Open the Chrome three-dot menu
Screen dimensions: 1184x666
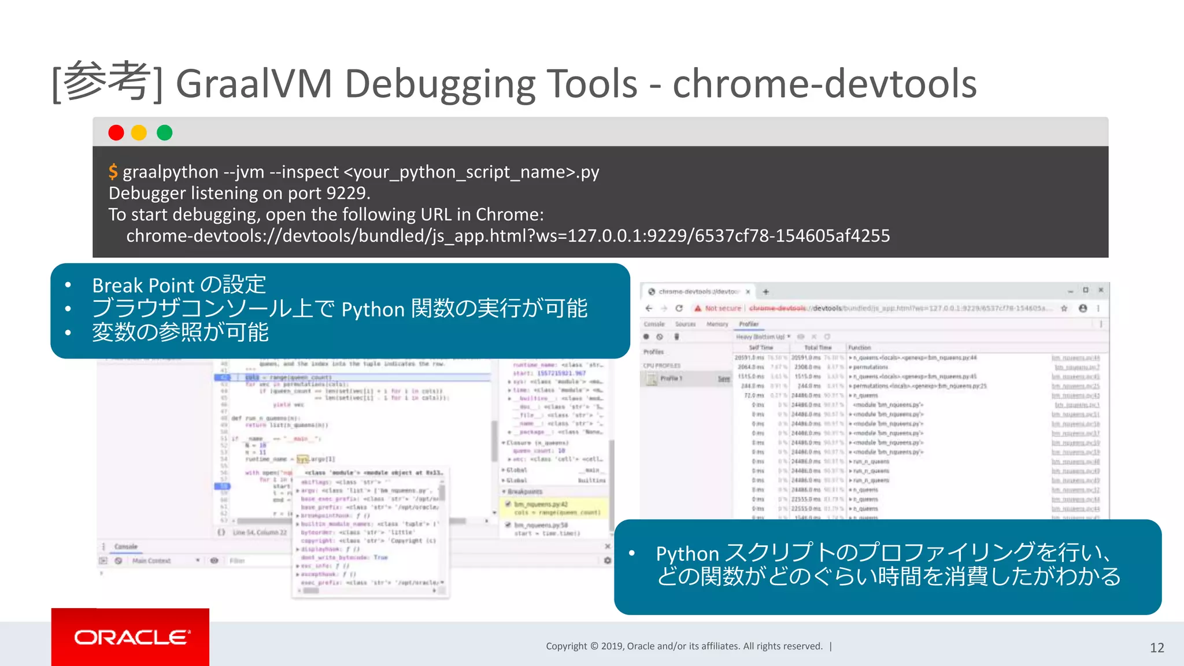pyautogui.click(x=1098, y=308)
